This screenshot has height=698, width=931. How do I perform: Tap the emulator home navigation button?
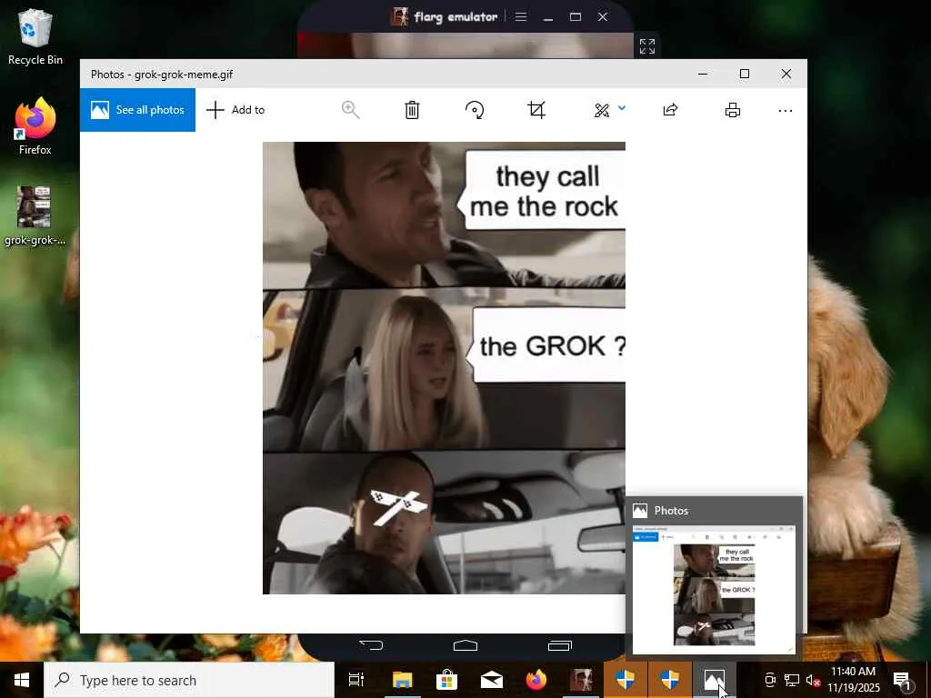(x=465, y=645)
